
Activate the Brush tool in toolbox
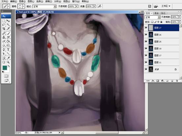8,33
